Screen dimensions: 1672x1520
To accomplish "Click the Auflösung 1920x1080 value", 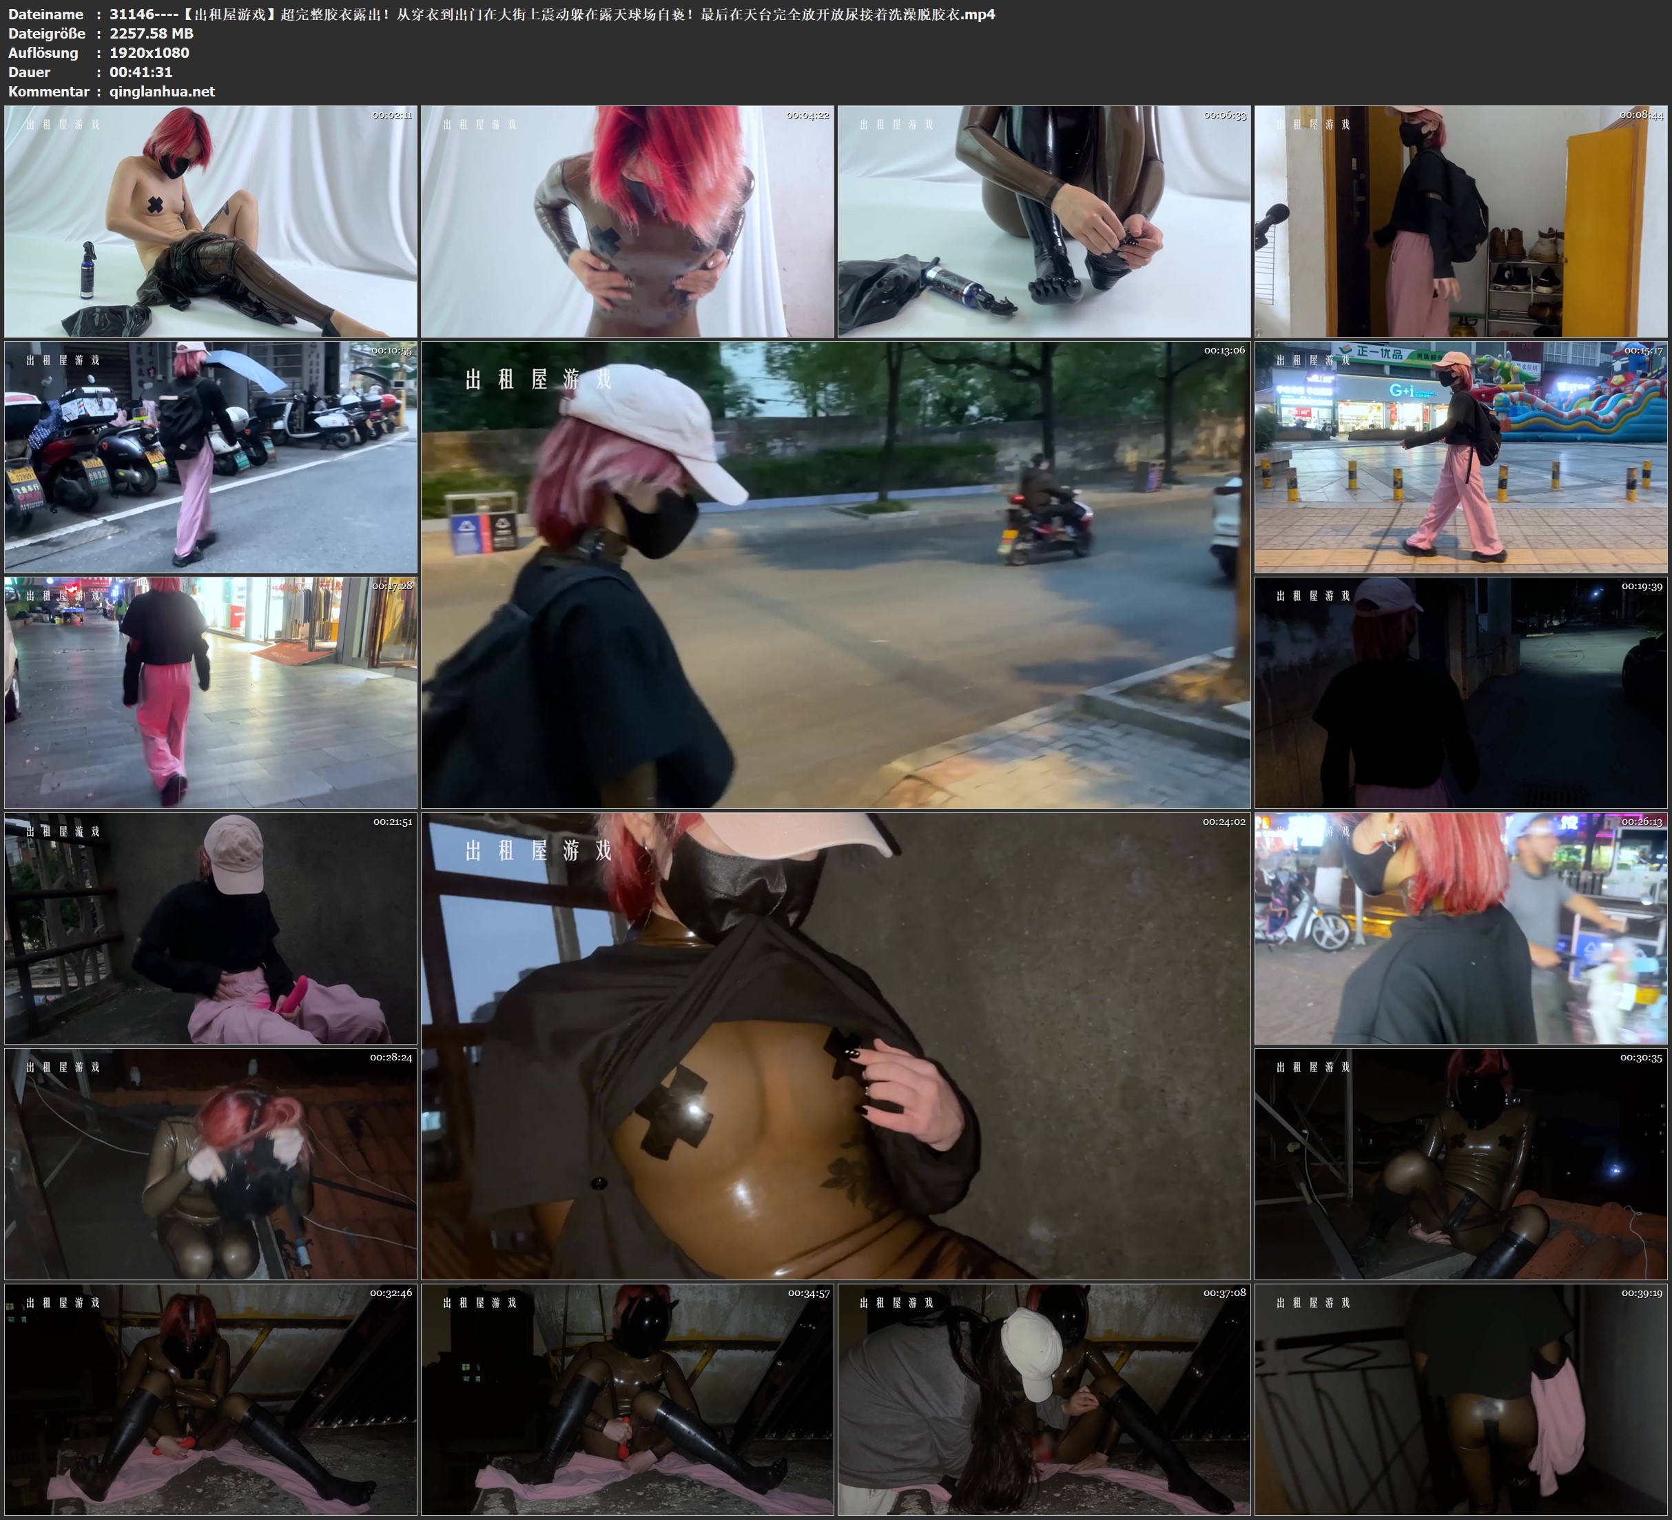I will click(x=149, y=52).
